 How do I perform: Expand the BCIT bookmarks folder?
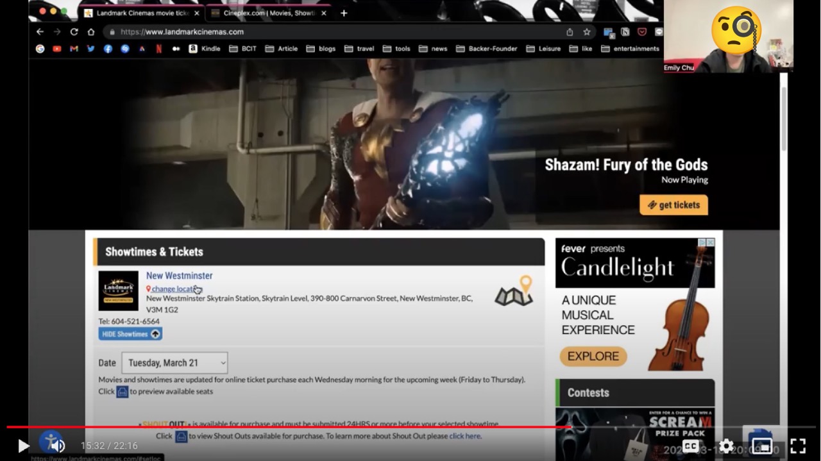pos(242,49)
